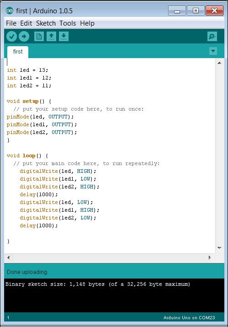Click the Arduino logo in the title bar

(10, 11)
